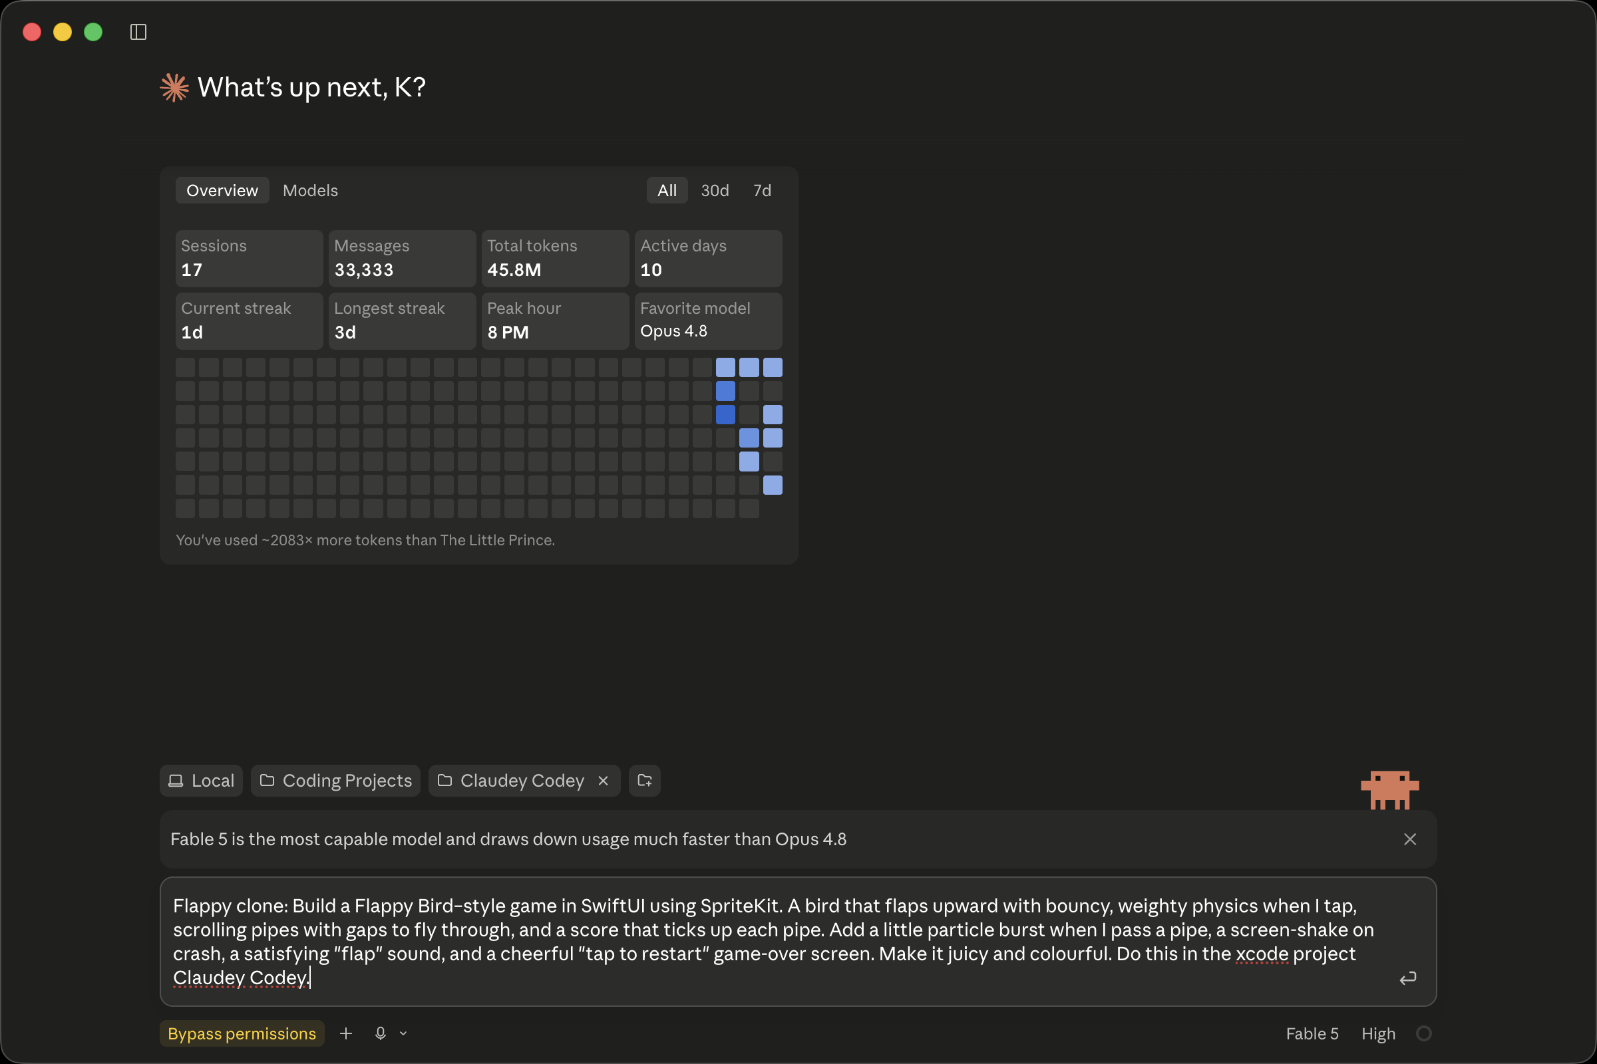This screenshot has height=1064, width=1597.
Task: Click the Peak hour 8 PM card
Action: coord(556,321)
